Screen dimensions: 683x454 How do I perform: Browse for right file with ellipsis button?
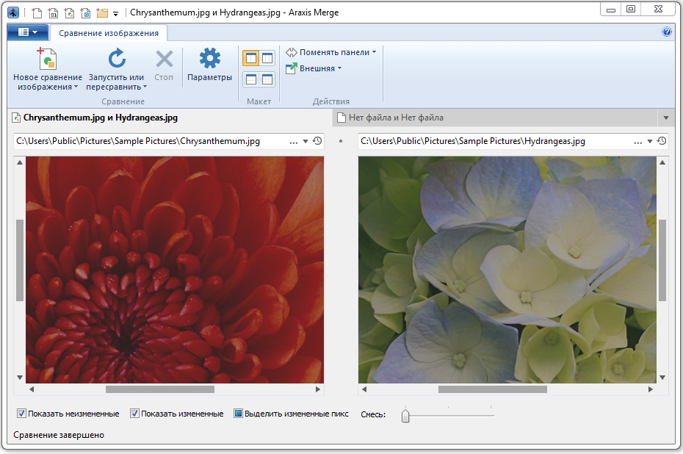coord(637,142)
